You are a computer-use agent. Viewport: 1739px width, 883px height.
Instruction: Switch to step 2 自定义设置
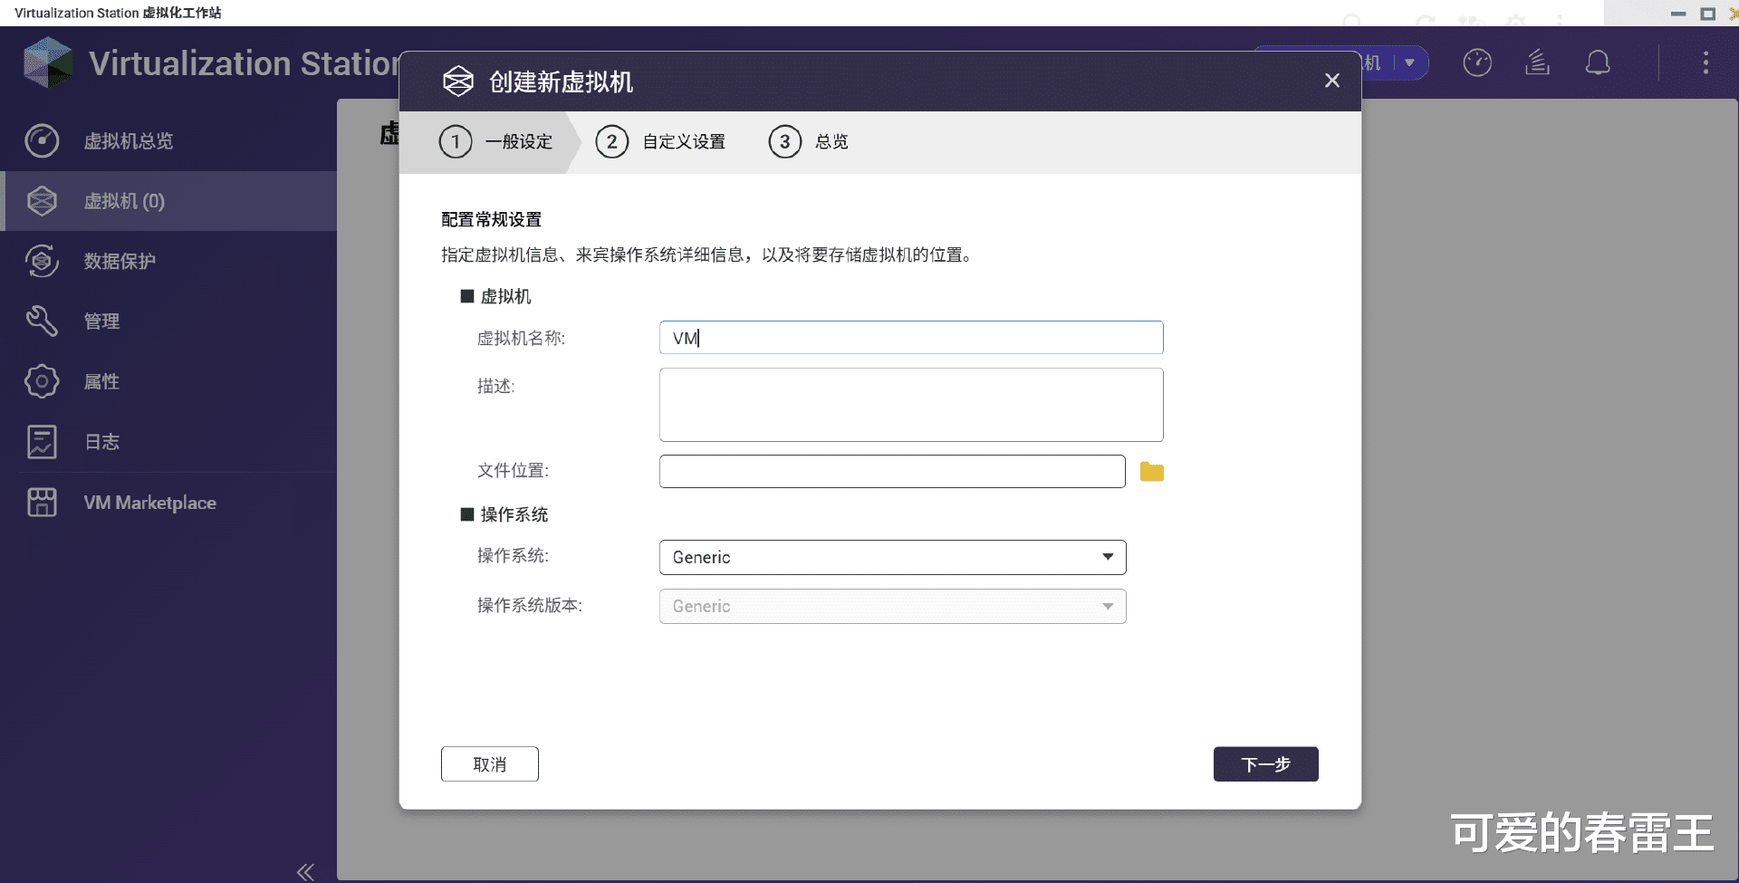660,141
